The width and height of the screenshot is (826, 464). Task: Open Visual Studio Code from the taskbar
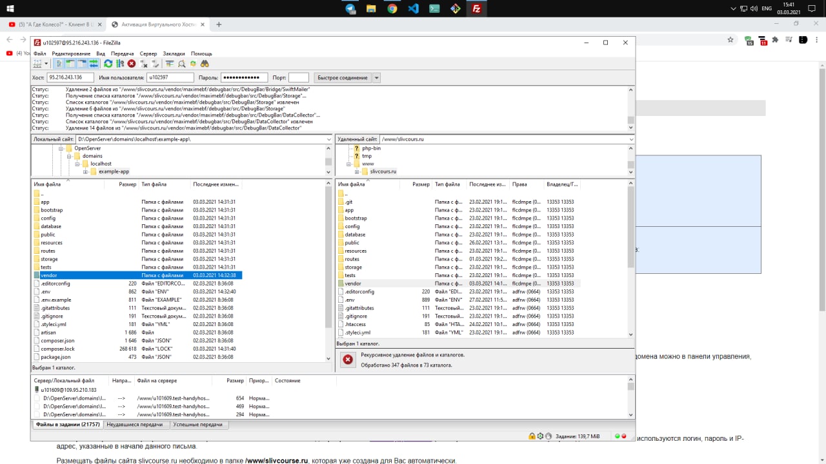pyautogui.click(x=414, y=8)
